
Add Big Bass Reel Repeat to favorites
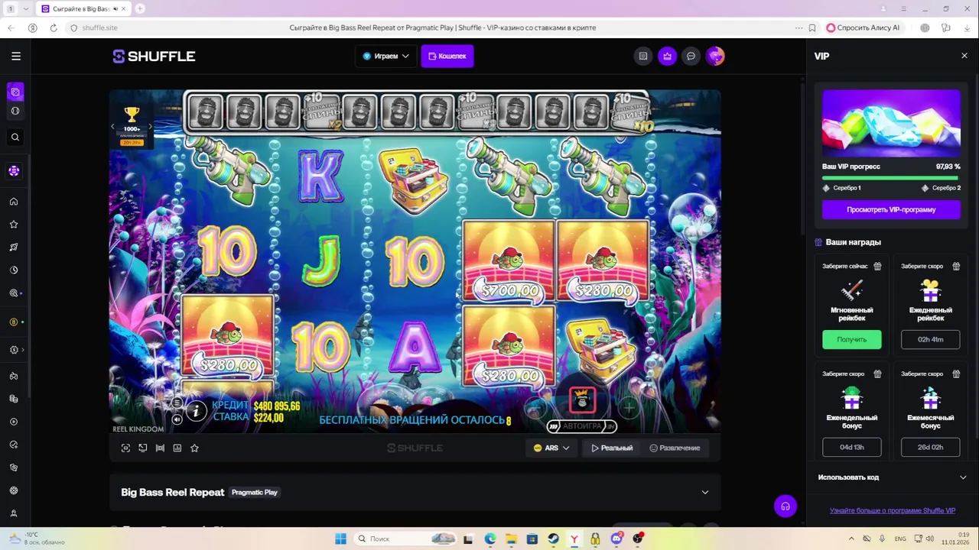pyautogui.click(x=194, y=448)
